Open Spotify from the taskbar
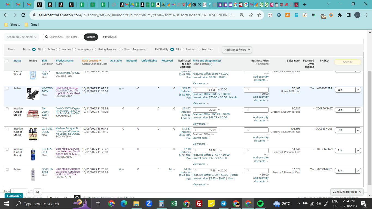 click(x=260, y=204)
